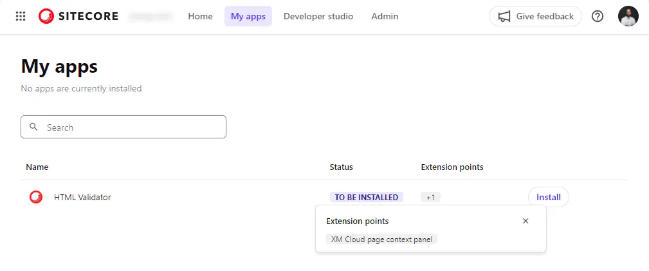649x271 pixels.
Task: Click the My apps page heading
Action: [x=59, y=66]
